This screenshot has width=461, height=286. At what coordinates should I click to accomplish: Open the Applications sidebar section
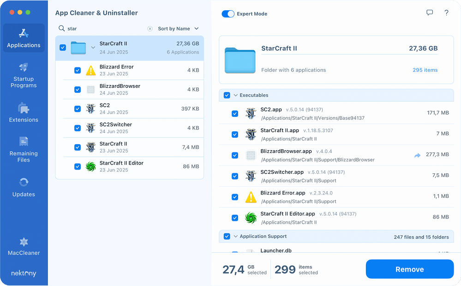click(24, 38)
